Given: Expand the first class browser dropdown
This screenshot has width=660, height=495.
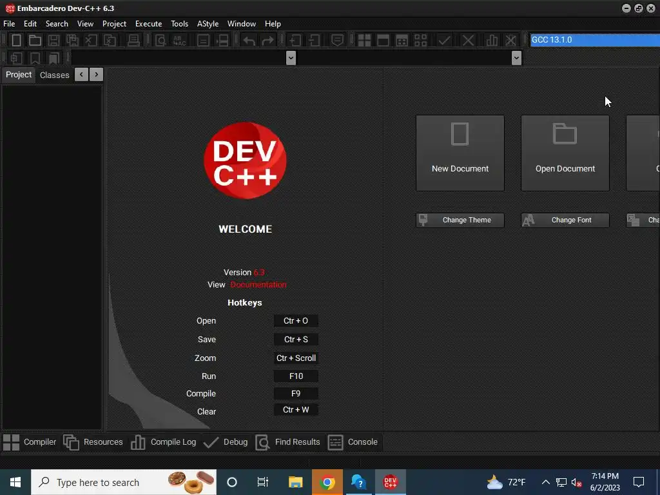Looking at the screenshot, I should [x=291, y=57].
